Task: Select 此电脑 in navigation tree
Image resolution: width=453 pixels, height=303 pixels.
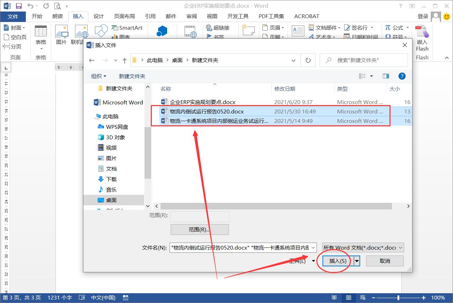Action: click(110, 116)
